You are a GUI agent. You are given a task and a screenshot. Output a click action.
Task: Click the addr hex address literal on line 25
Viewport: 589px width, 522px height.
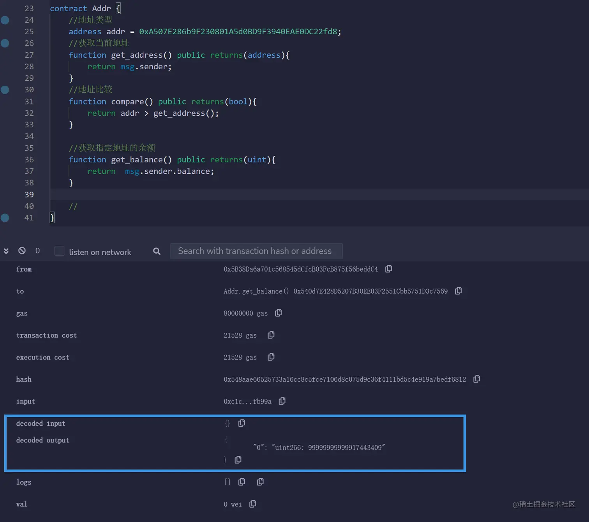238,32
